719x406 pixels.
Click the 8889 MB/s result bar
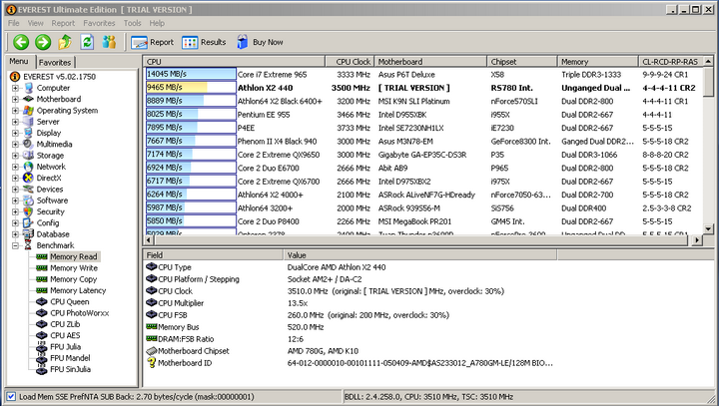tap(191, 101)
